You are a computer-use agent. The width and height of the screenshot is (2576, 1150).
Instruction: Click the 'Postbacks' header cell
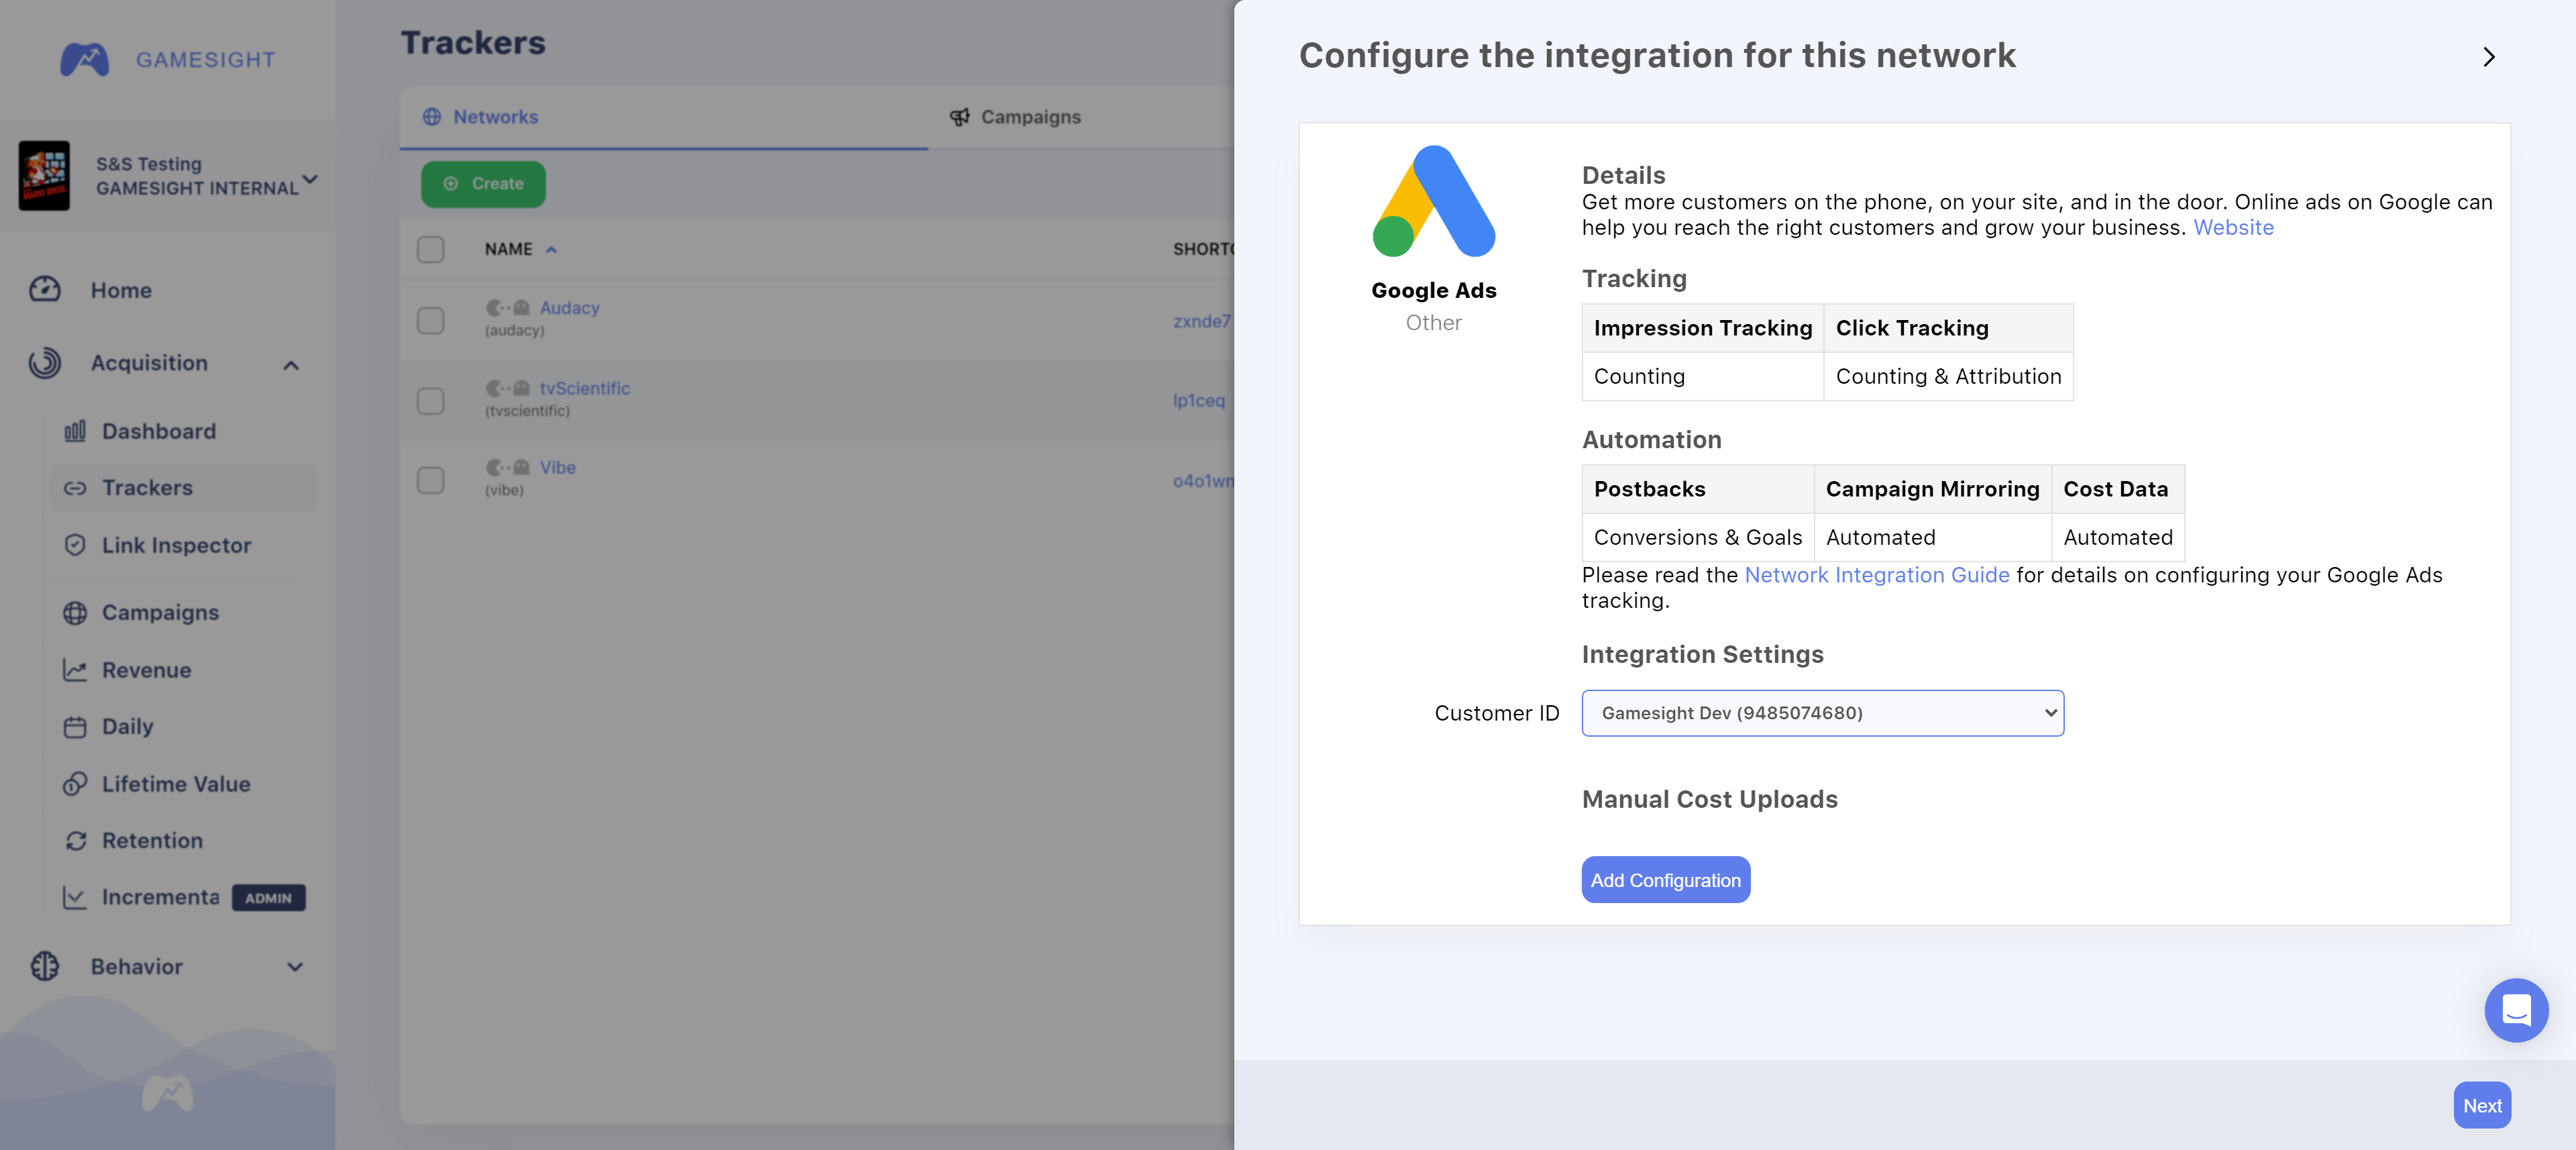(1697, 489)
